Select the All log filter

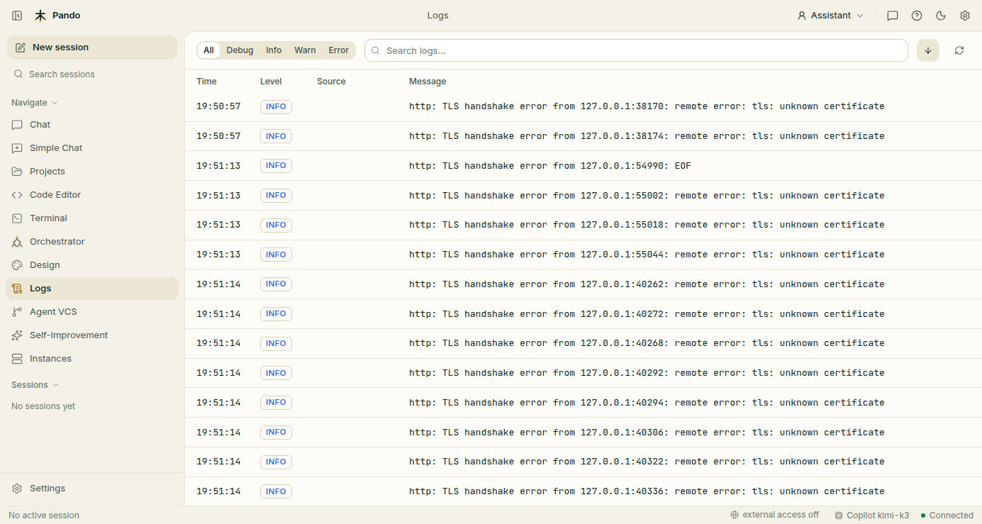coord(208,50)
